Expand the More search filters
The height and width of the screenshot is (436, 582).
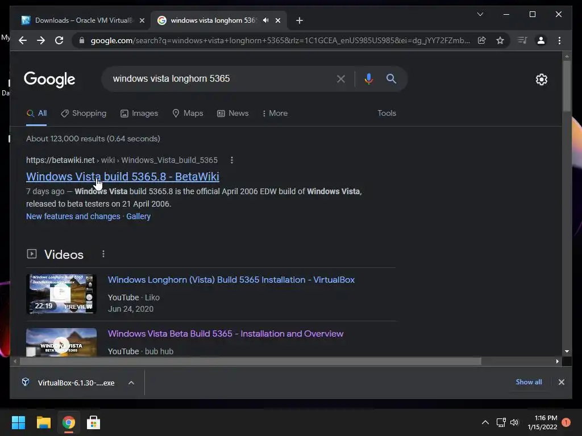tap(275, 114)
